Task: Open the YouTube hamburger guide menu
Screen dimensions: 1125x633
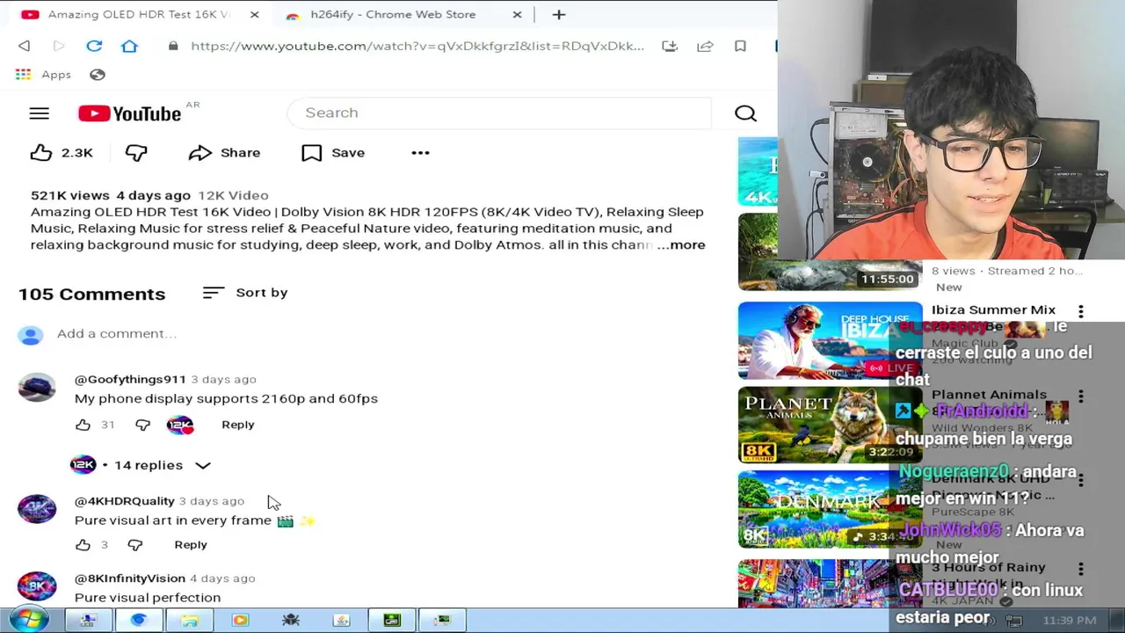Action: pos(39,113)
